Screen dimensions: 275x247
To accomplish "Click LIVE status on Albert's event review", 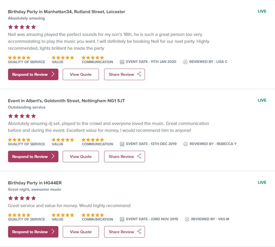I will coord(262,101).
